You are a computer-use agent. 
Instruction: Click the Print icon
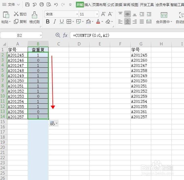coord(42,5)
